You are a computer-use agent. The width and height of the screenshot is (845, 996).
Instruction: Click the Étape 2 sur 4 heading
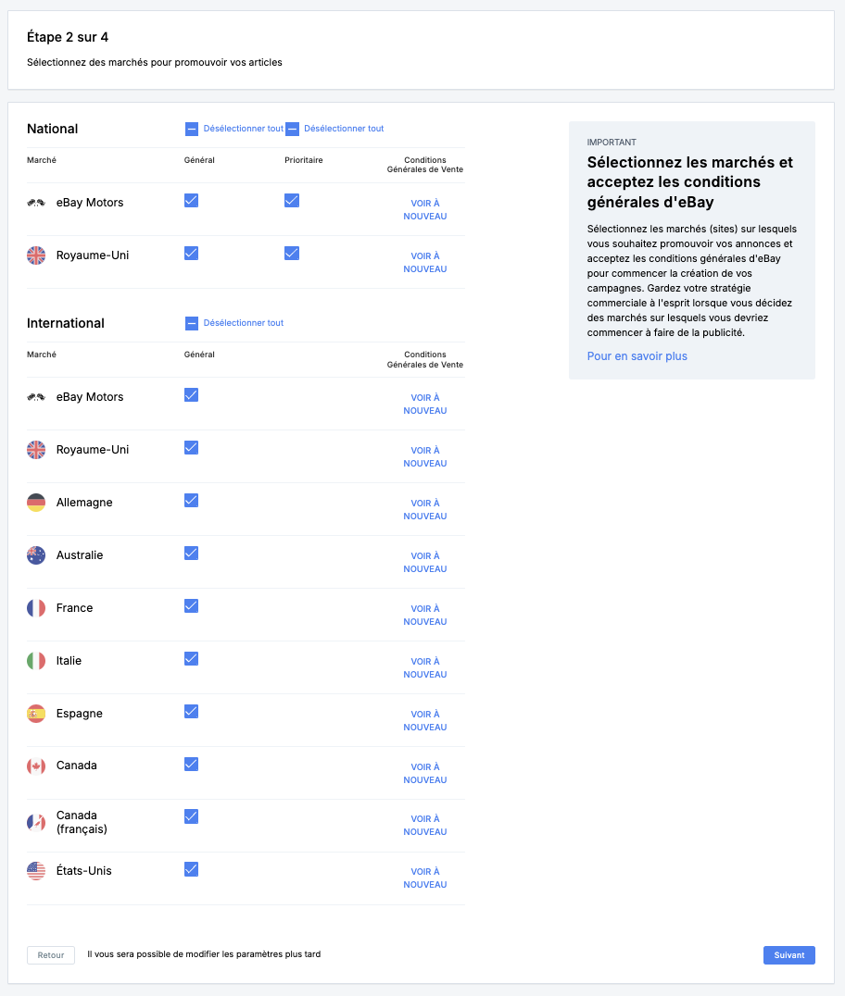pos(68,37)
